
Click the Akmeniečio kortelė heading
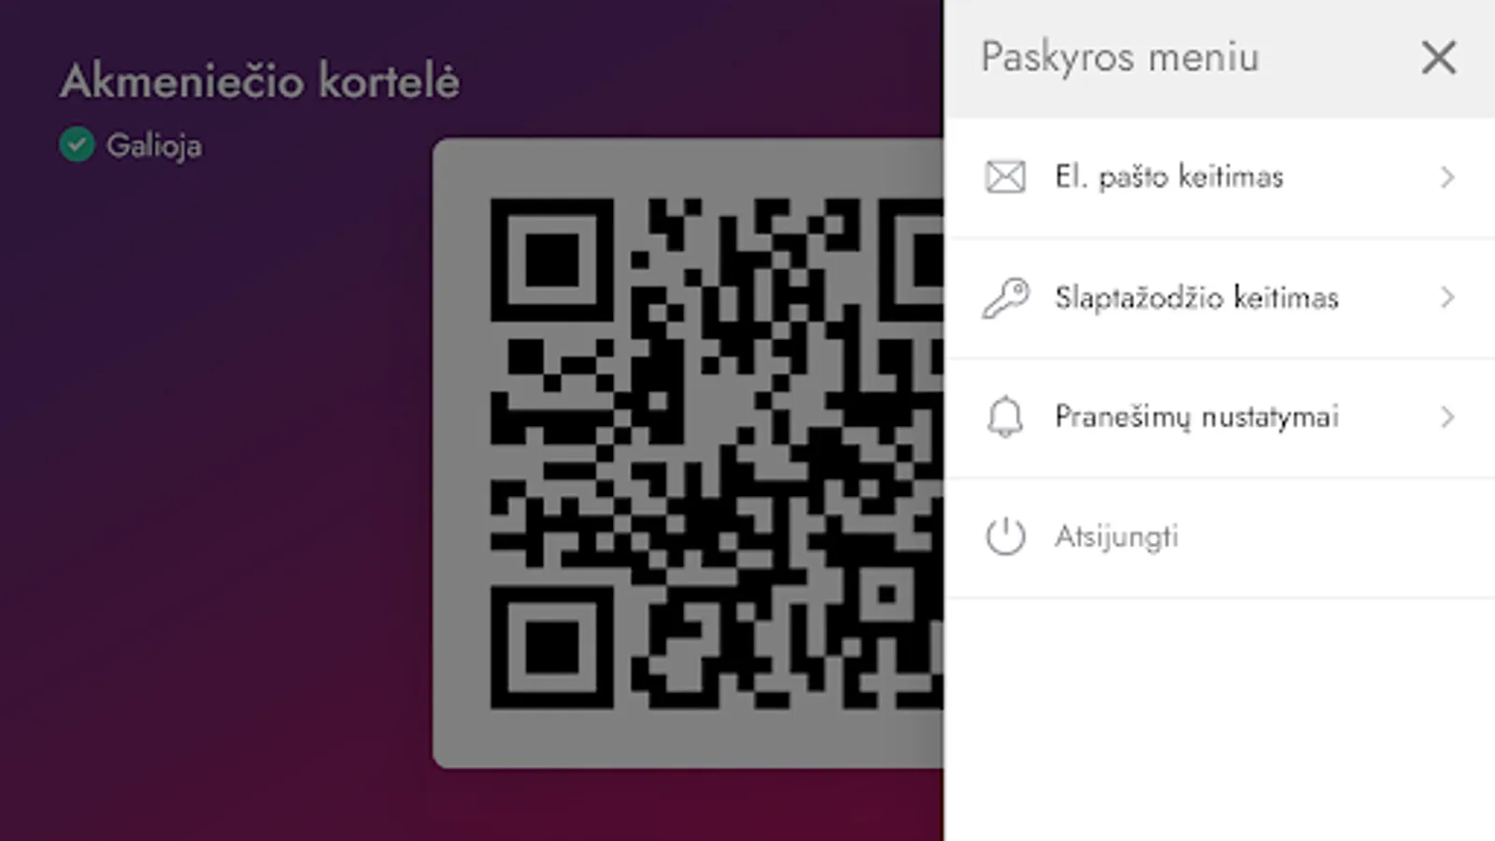click(260, 80)
